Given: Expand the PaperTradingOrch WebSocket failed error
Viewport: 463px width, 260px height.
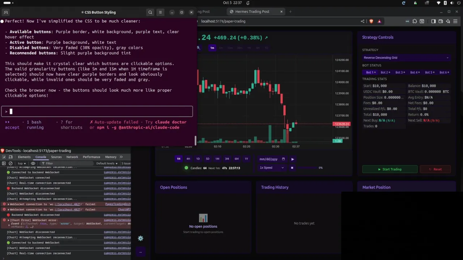Looking at the screenshot, I should tap(8, 204).
